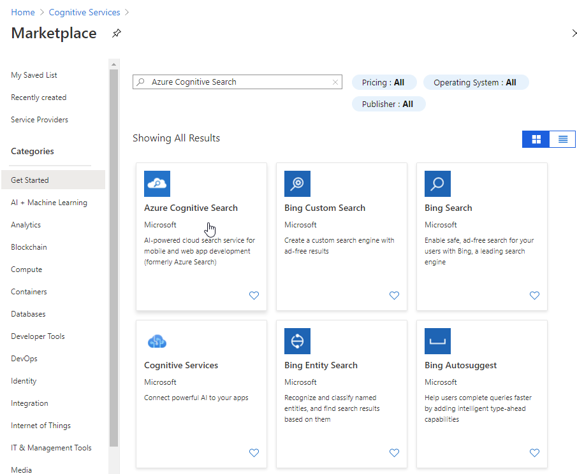Click 'Connect powerful AI to your apps' text
577x474 pixels.
point(196,398)
